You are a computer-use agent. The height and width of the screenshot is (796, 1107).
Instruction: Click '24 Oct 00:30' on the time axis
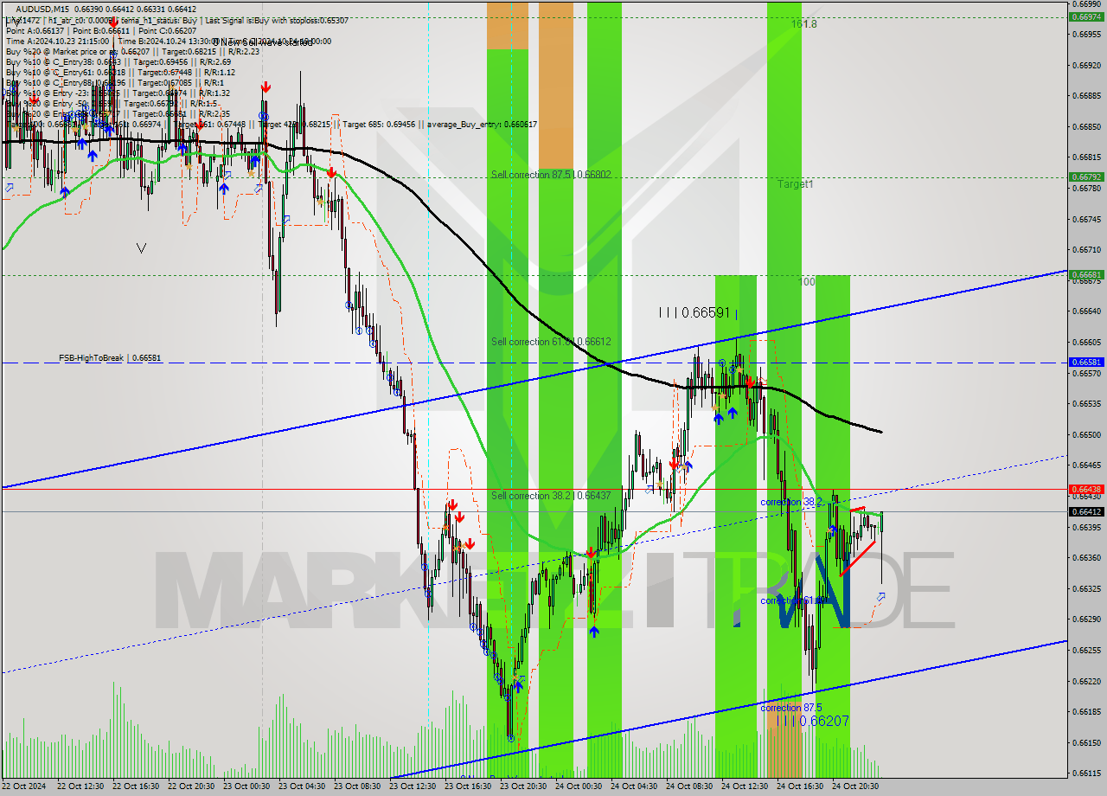[579, 786]
